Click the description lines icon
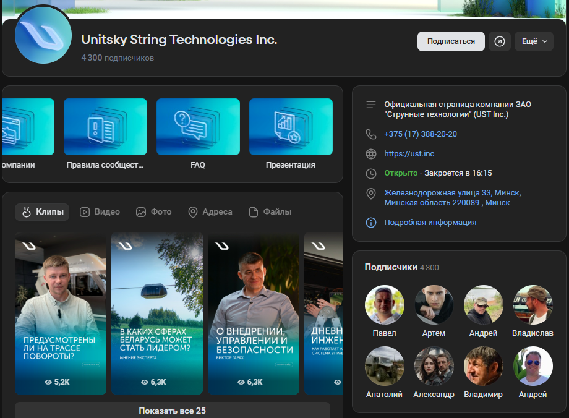 (371, 105)
